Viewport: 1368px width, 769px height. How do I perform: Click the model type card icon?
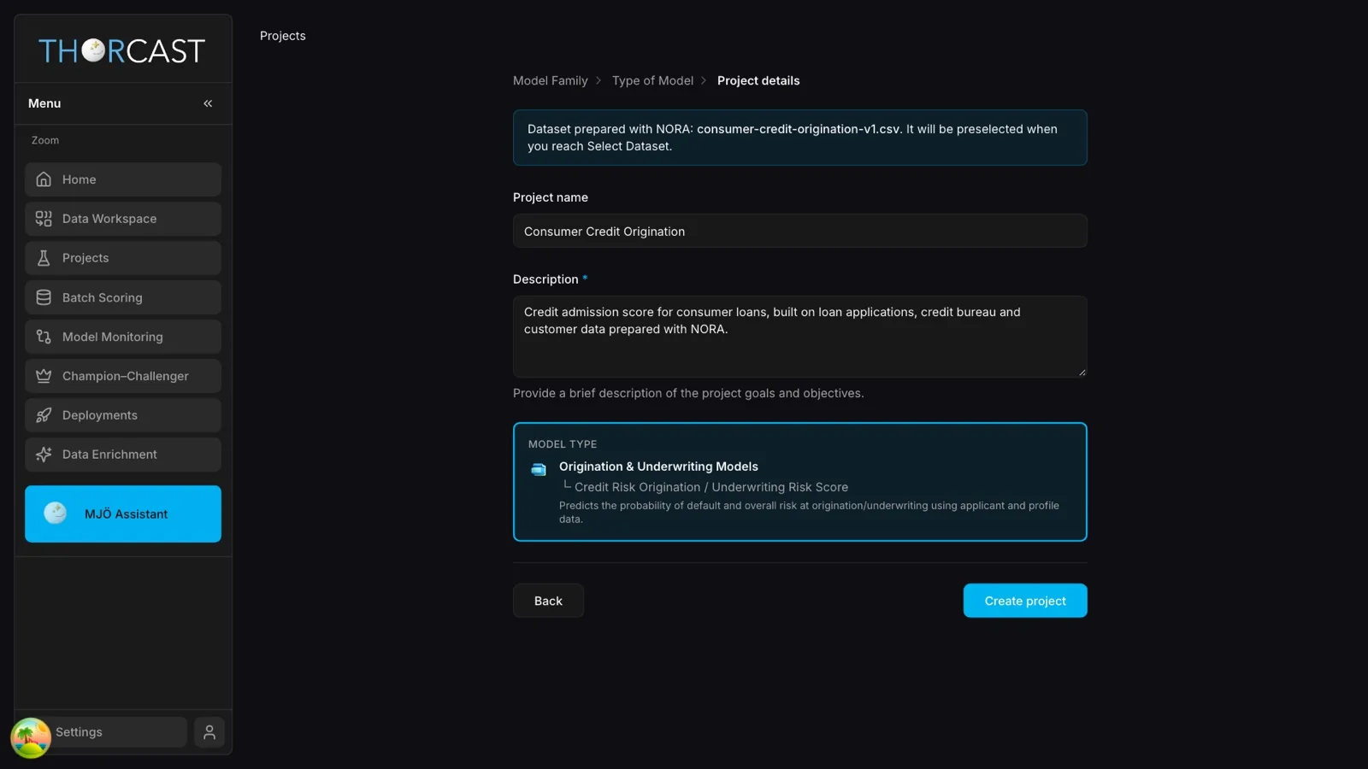coord(539,469)
